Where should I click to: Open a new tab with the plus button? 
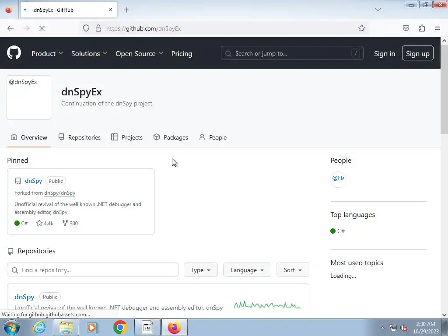[126, 10]
